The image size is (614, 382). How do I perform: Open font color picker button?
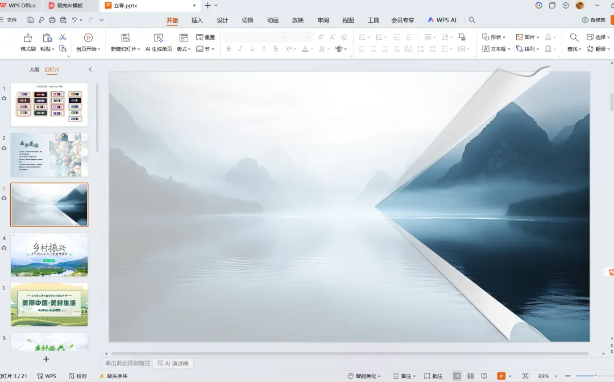coord(308,49)
